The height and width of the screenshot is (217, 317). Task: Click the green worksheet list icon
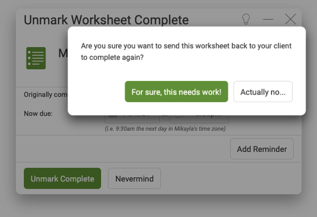(36, 58)
